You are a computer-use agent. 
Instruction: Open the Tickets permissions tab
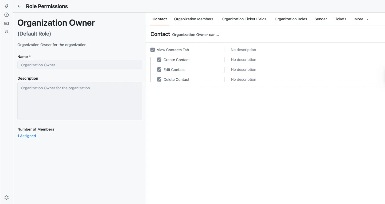[x=340, y=19]
